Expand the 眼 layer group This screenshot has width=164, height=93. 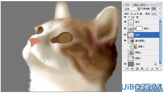129,17
